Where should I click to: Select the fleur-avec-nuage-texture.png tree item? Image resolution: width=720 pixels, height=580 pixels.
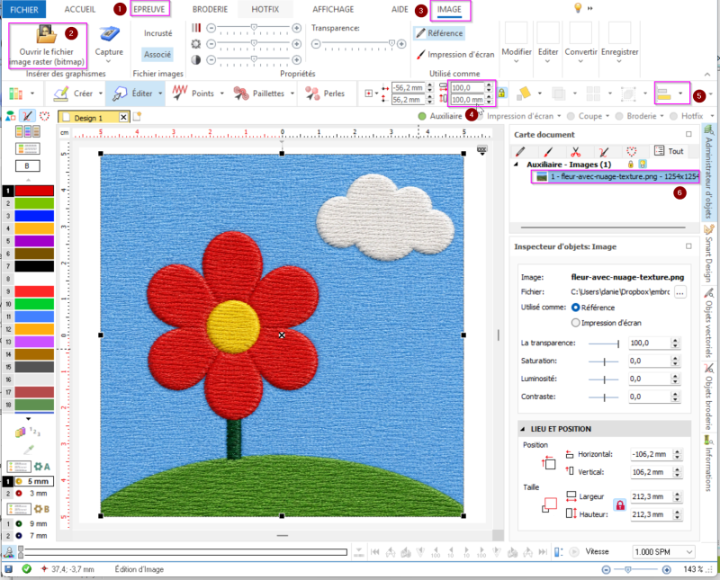click(x=616, y=176)
